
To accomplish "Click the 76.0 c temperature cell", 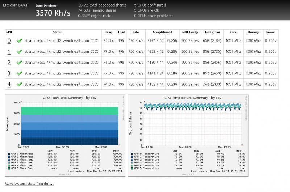I will coord(109,62).
